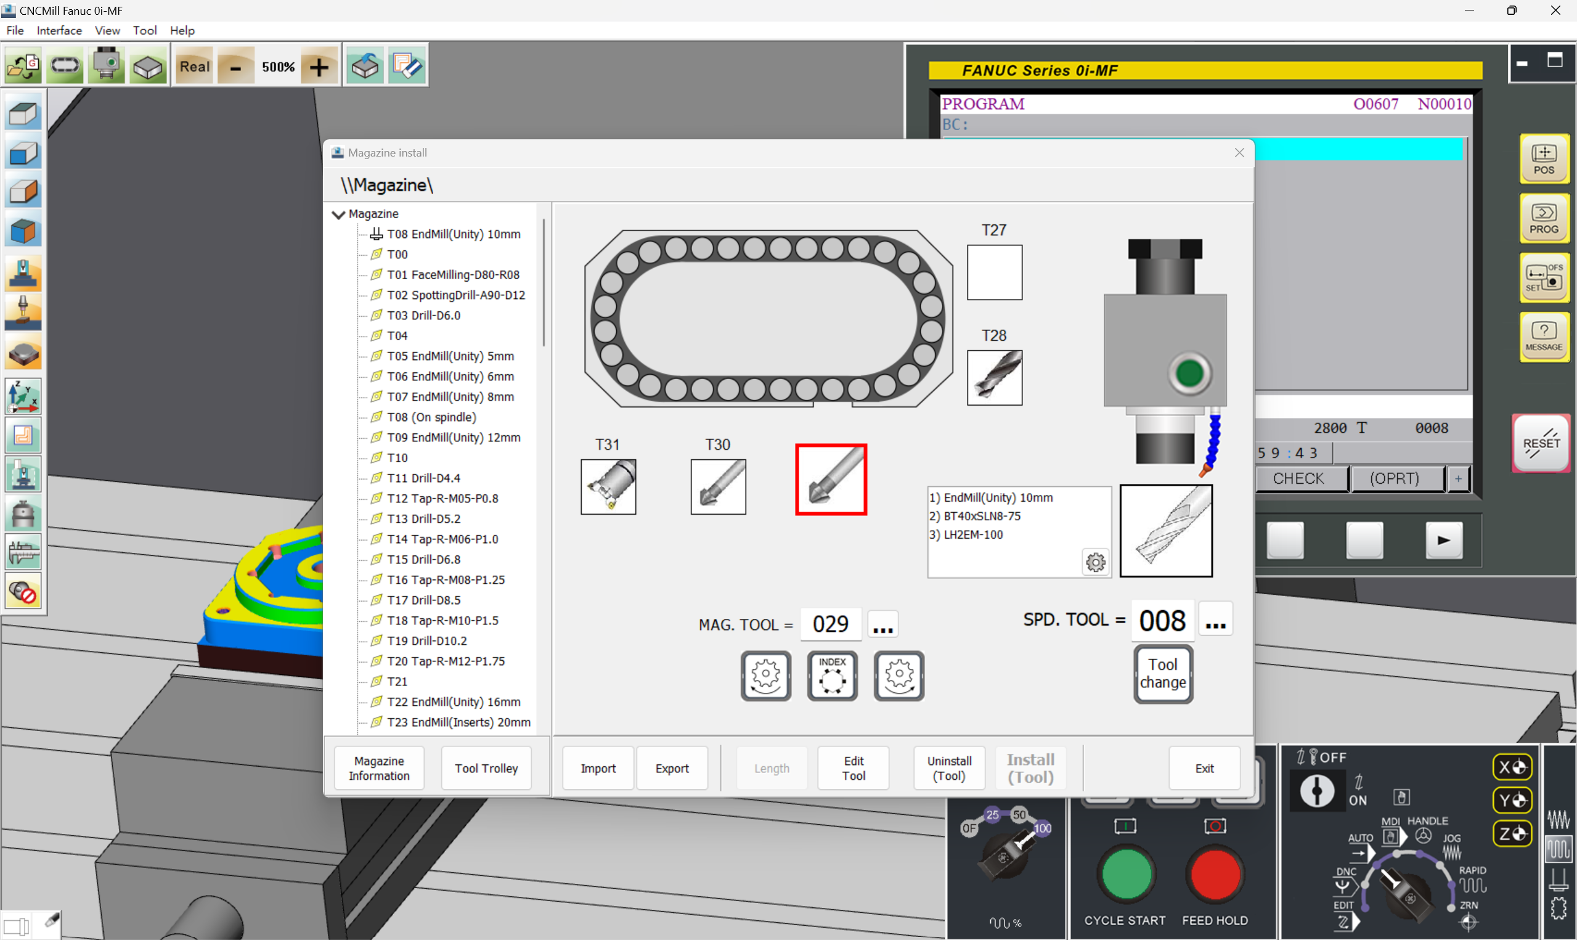
Task: Click the red-highlighted current magazine tool
Action: tap(831, 480)
